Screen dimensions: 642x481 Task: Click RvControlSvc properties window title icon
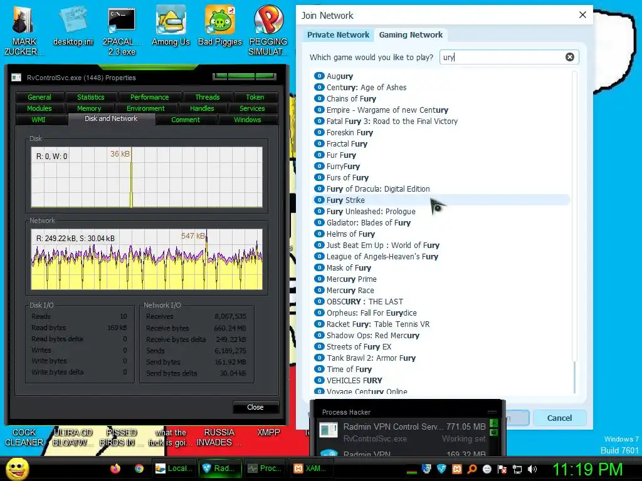pos(16,77)
